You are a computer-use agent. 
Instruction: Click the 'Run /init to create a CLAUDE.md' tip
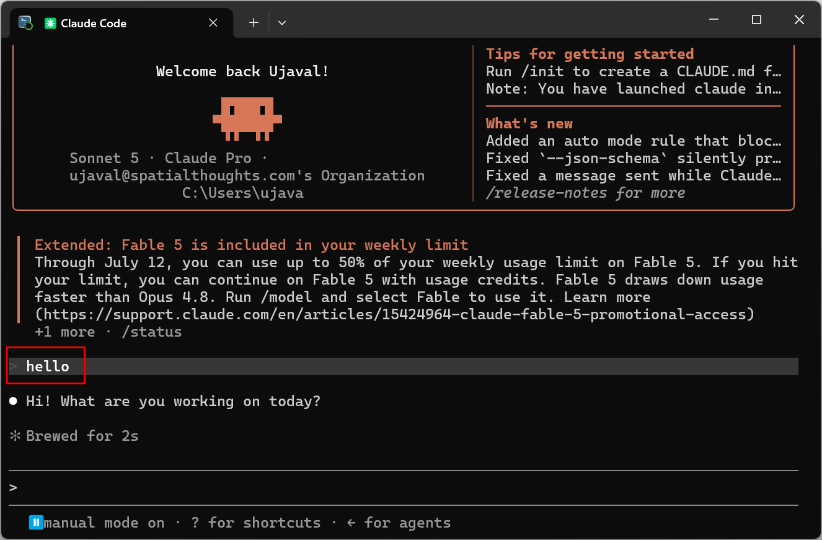click(x=634, y=71)
